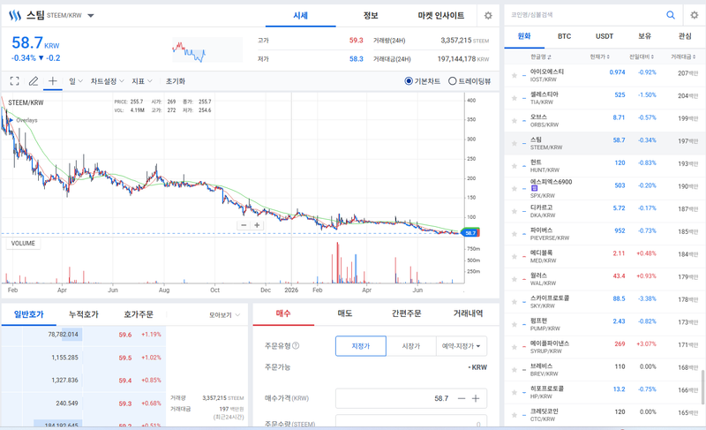Sort list by 한글명 column
Screen dimensions: 706x430
(x=541, y=57)
